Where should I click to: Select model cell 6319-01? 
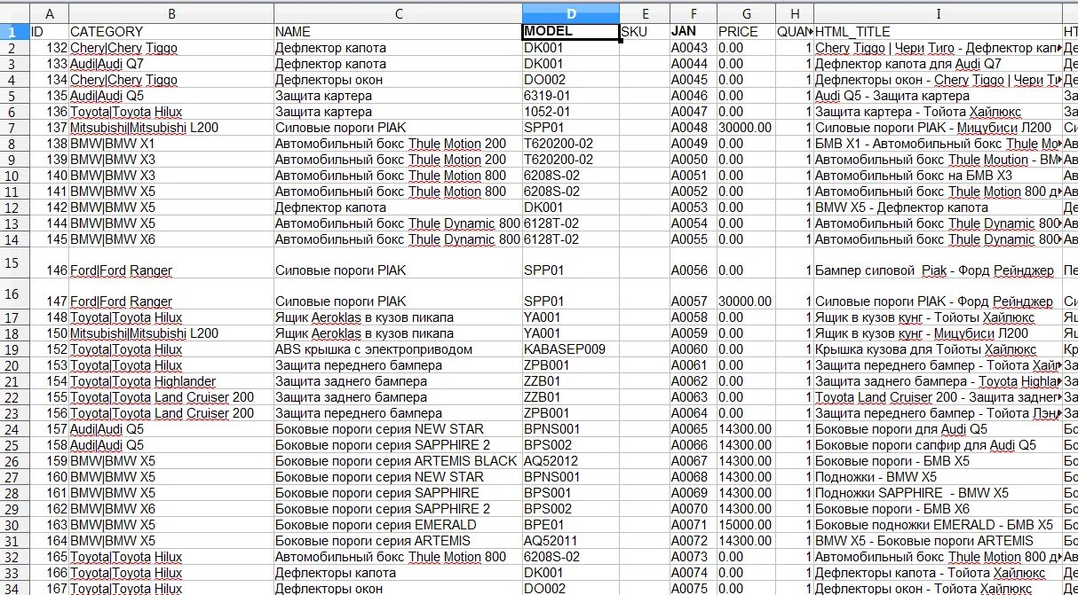click(571, 96)
